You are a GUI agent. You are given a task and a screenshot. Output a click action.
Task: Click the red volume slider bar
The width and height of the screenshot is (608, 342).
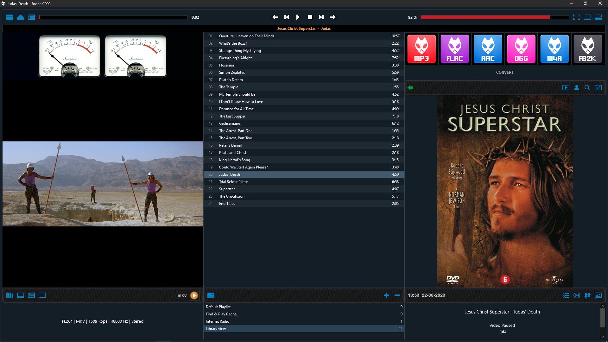coord(485,17)
